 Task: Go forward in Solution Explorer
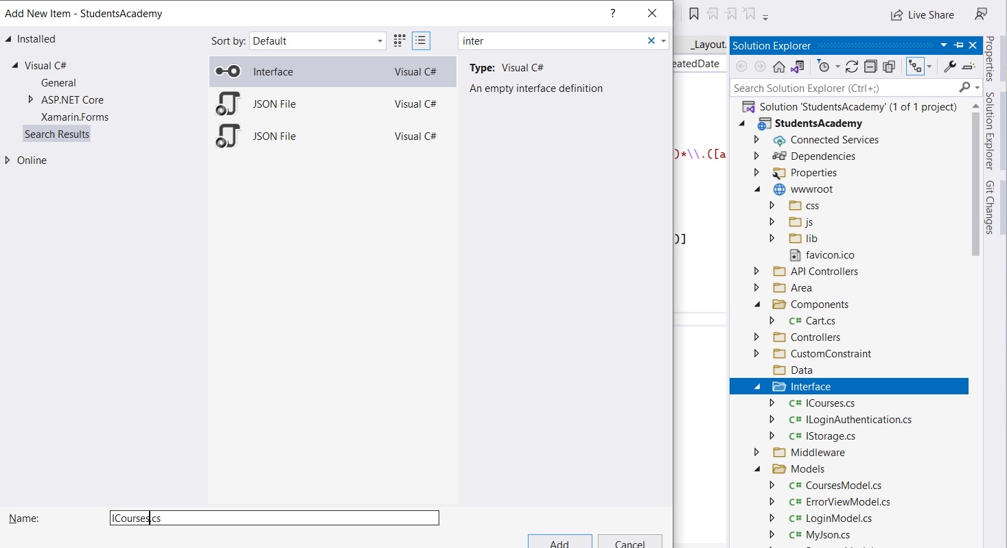pos(760,67)
